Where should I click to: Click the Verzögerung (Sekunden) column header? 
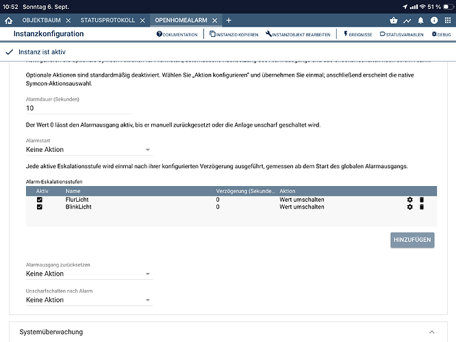pyautogui.click(x=245, y=192)
